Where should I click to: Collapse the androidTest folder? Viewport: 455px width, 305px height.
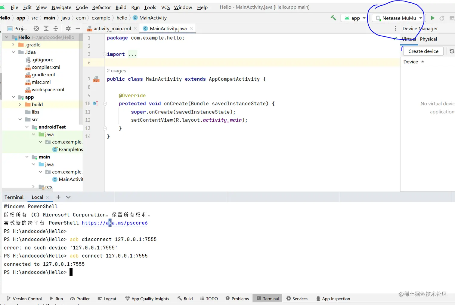[x=27, y=127]
